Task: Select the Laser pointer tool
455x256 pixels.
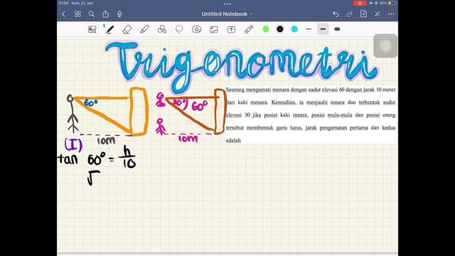Action: click(249, 29)
